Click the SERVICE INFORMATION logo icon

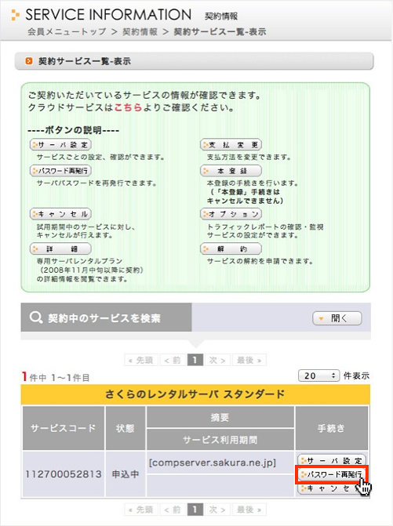[x=15, y=15]
